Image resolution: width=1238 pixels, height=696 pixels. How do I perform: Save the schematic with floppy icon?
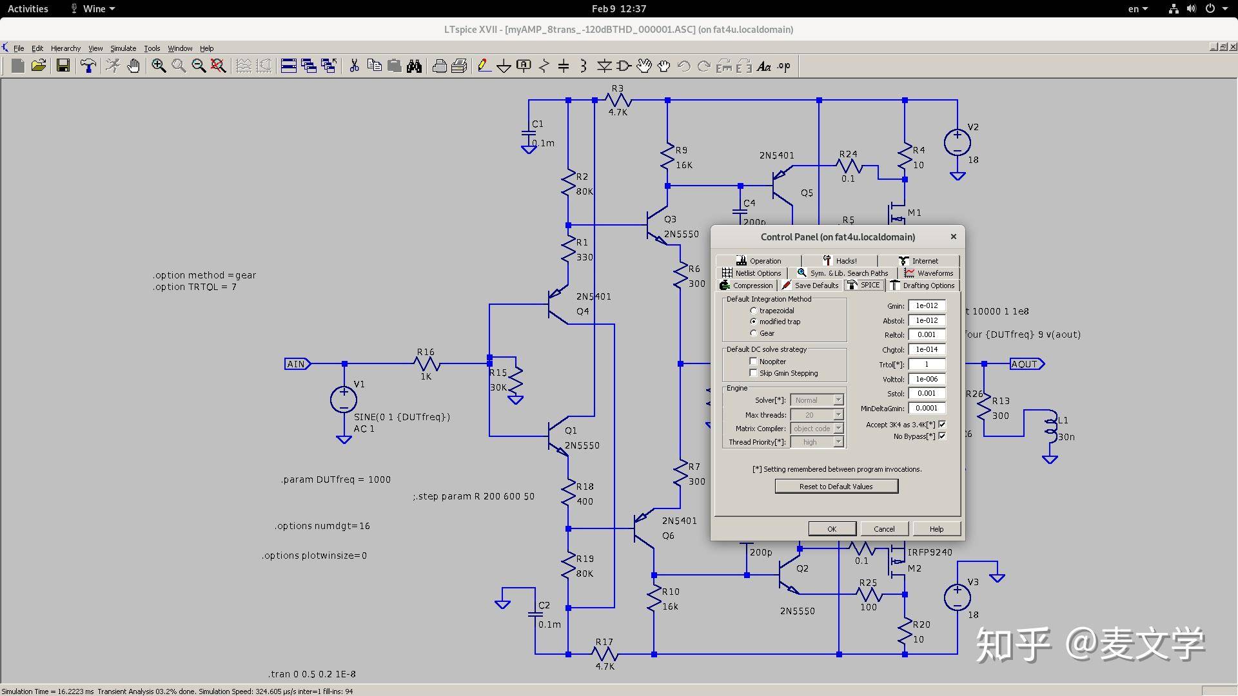(63, 66)
